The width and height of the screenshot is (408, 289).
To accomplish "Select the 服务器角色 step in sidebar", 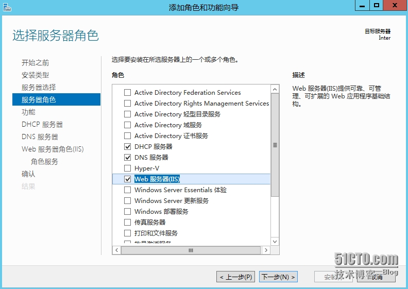I will coord(56,99).
